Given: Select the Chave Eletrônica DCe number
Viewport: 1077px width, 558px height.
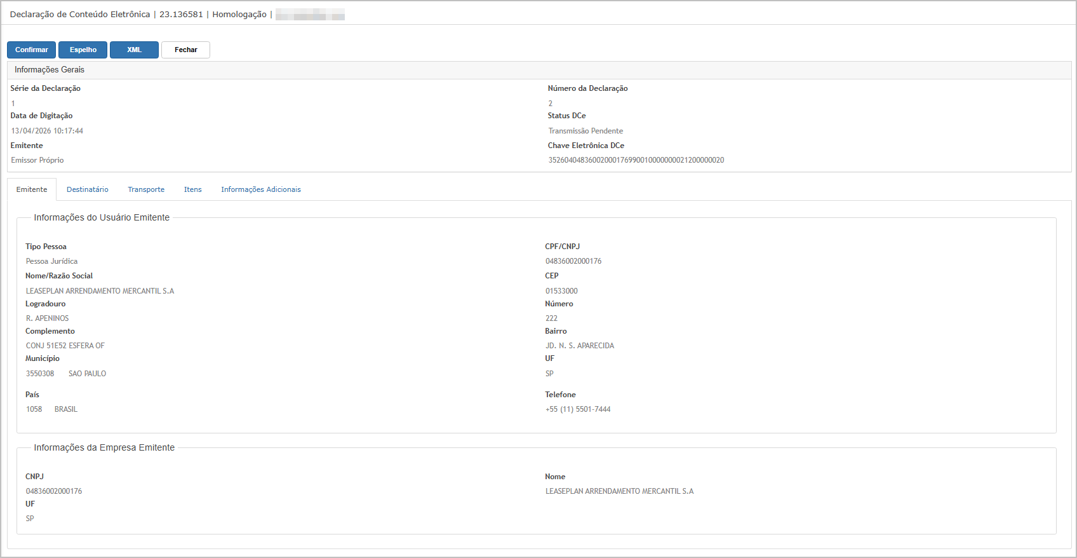Looking at the screenshot, I should (636, 160).
